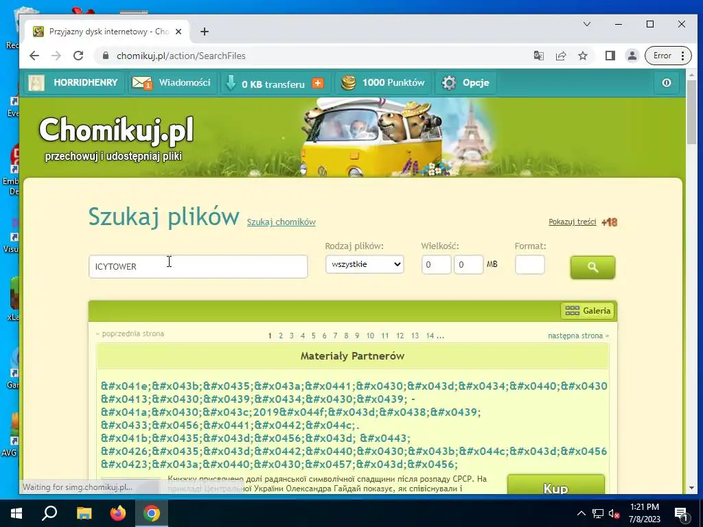Screen dimensions: 703x527
Task: Go to results page 10
Action: click(370, 336)
